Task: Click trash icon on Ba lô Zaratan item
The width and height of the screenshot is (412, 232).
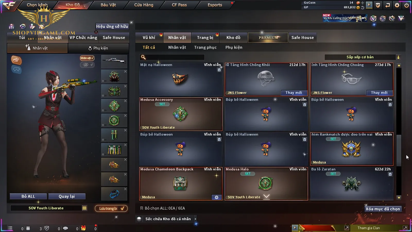Action: (x=390, y=174)
